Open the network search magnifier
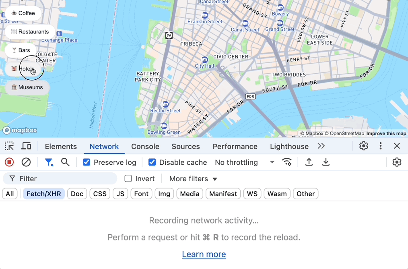 click(x=65, y=162)
